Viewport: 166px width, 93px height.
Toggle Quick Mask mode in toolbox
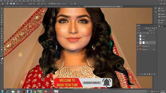(2, 61)
